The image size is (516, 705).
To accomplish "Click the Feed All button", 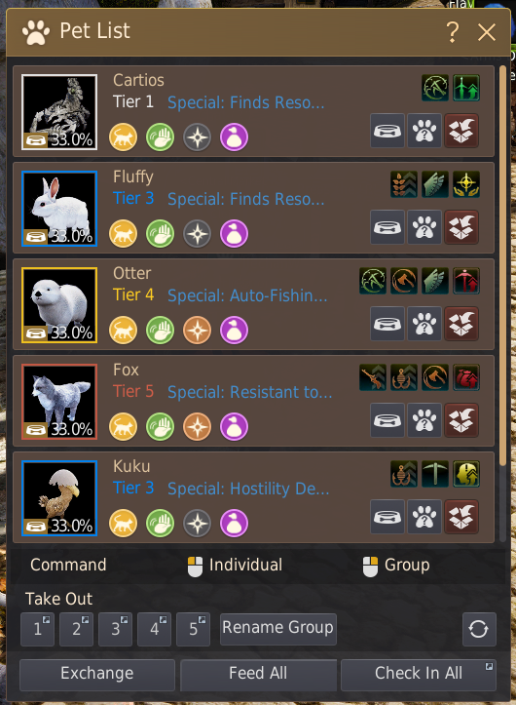I will click(258, 674).
